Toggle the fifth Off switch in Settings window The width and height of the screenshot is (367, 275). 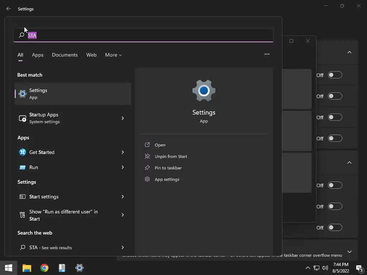[x=335, y=185]
